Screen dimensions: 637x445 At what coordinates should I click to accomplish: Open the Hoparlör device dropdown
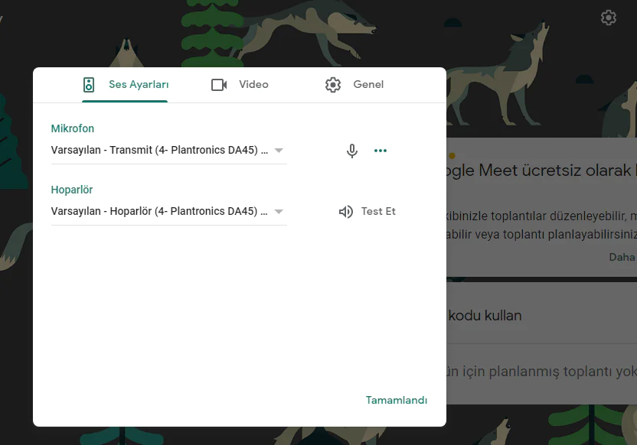click(x=168, y=212)
